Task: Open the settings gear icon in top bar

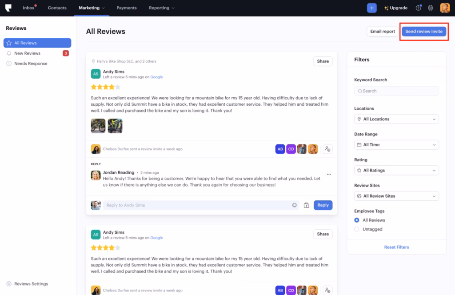Action: [431, 8]
